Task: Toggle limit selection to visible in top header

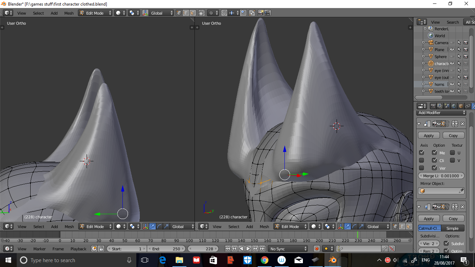Action: click(202, 13)
